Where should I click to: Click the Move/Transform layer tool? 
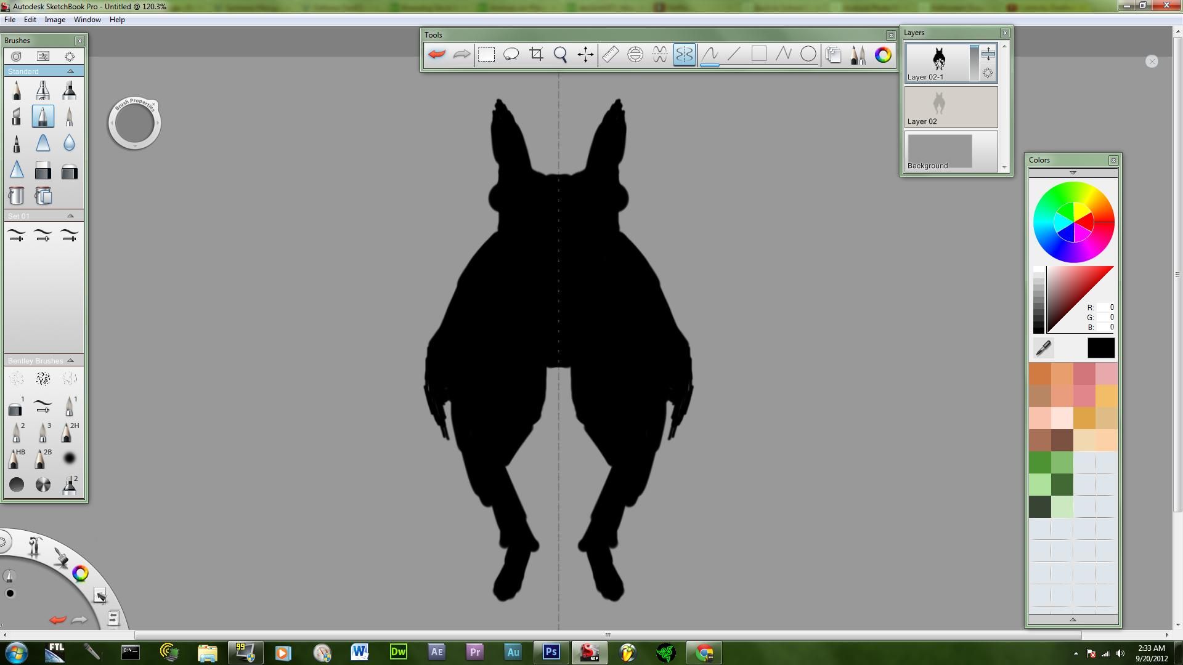pos(585,55)
